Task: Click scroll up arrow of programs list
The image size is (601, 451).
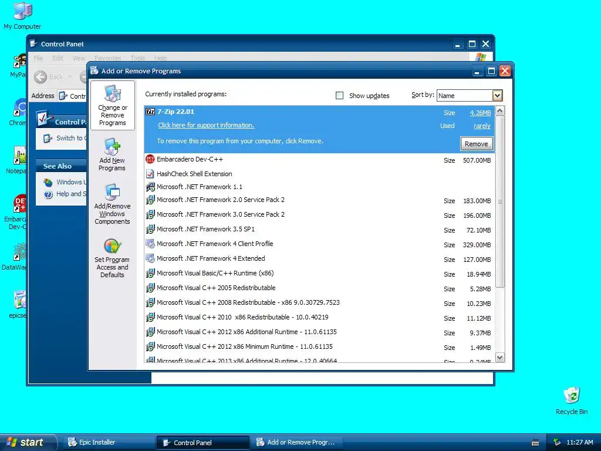Action: tap(500, 111)
